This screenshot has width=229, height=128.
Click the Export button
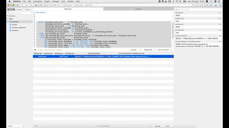(168, 126)
